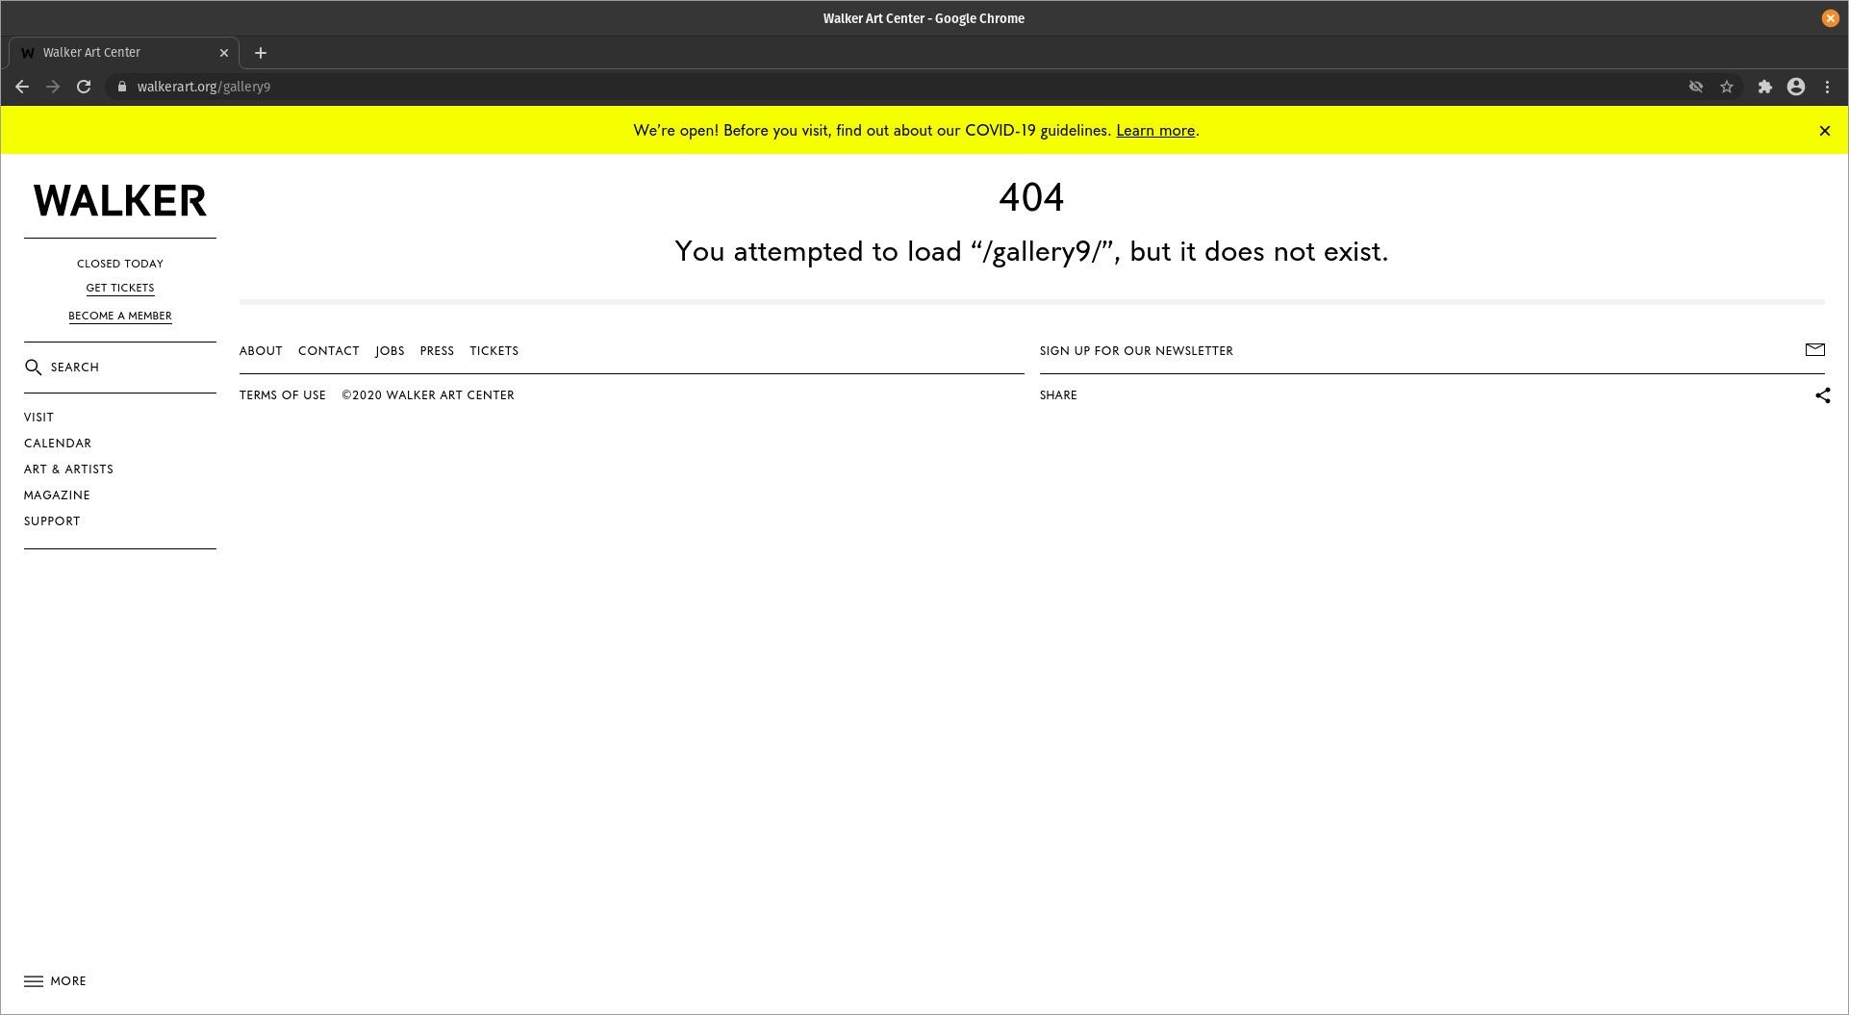Reload the walkerart.org page

coord(84,87)
